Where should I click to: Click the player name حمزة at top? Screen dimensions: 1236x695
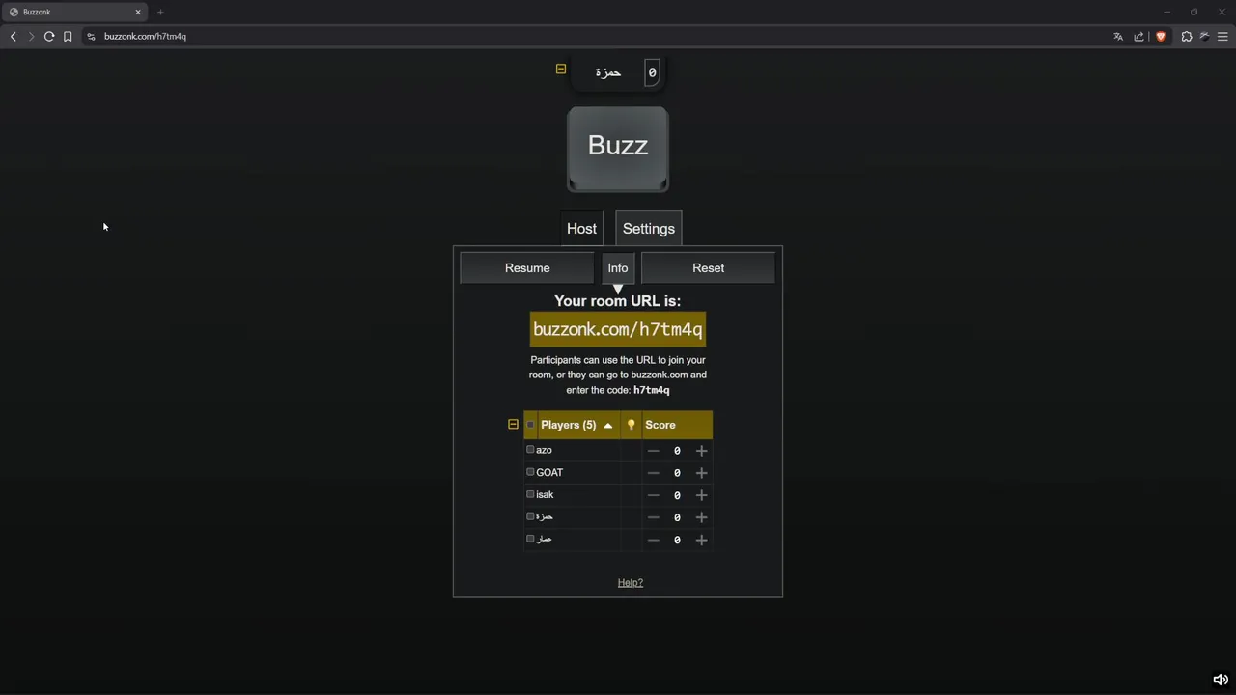608,72
